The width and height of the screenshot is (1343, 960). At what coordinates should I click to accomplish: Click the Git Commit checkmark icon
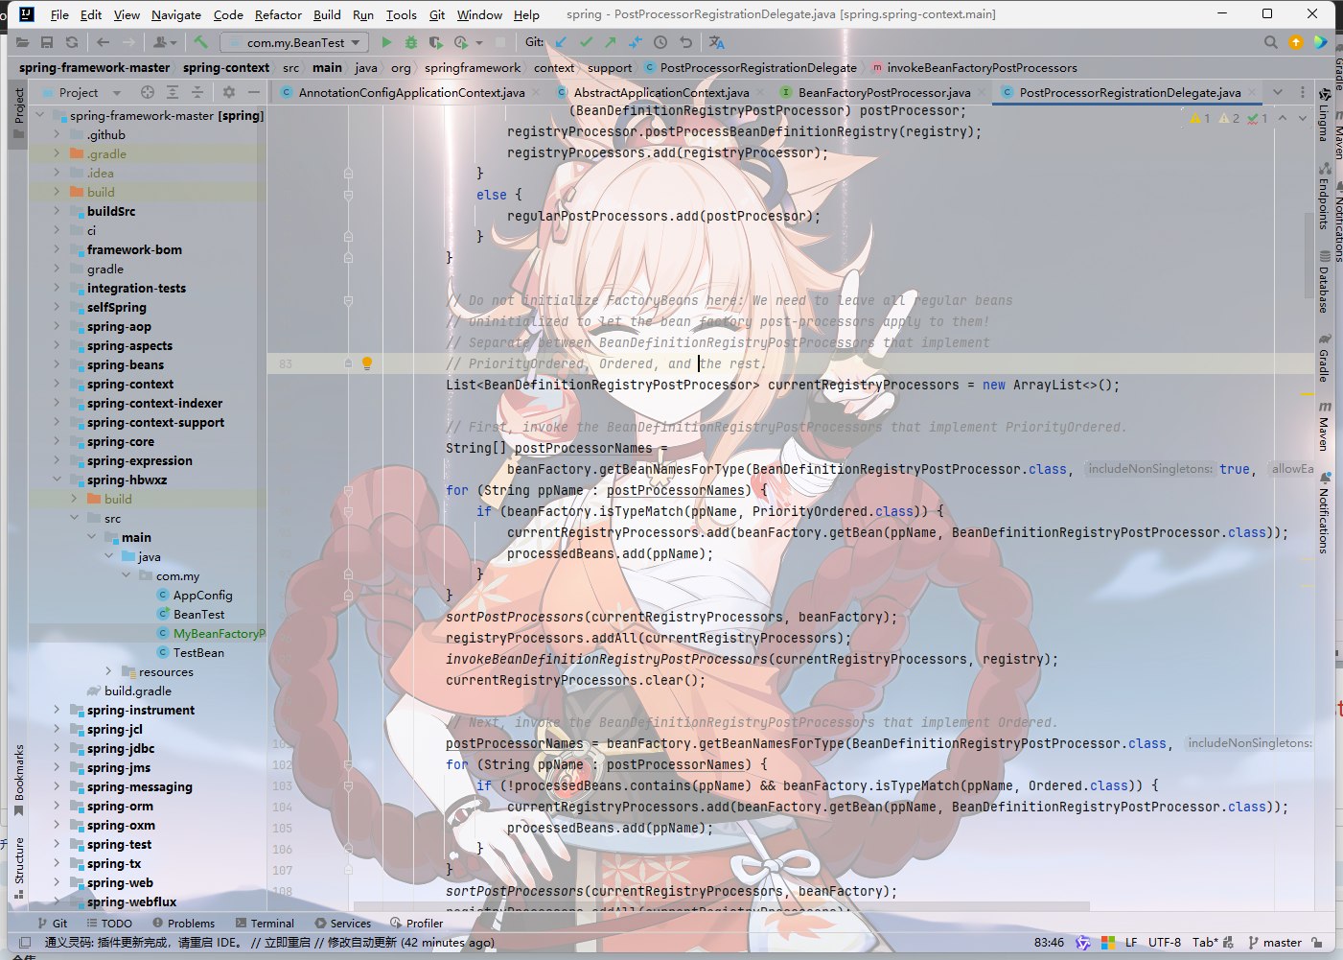586,42
